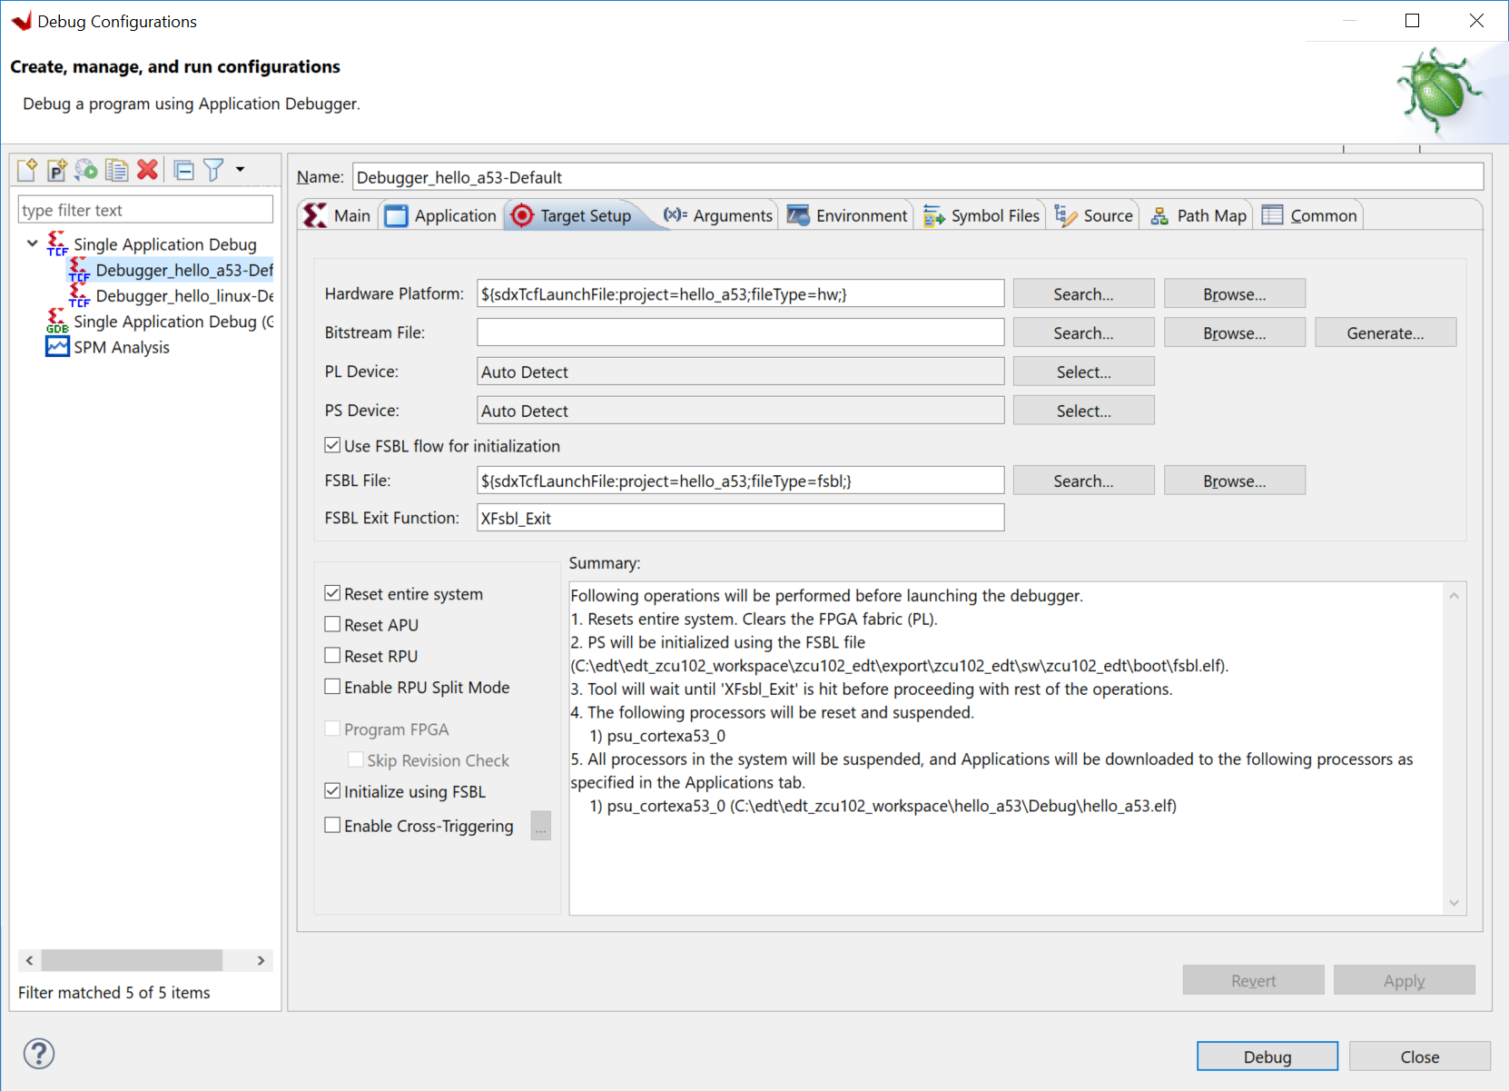Switch to the Application tab

tap(441, 215)
